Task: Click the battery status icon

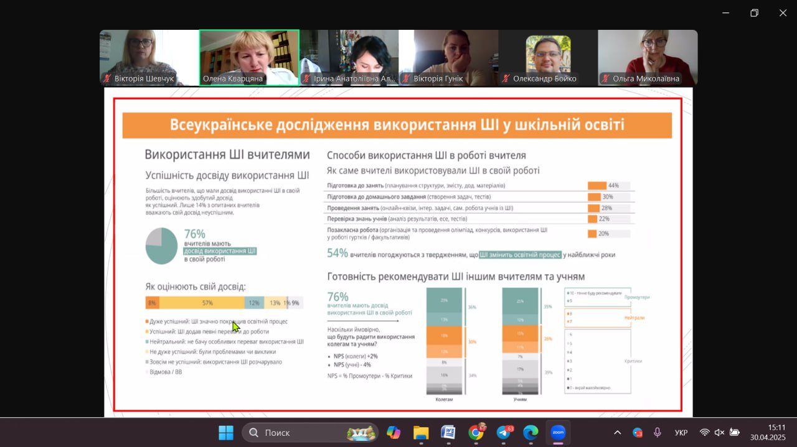Action: tap(735, 432)
